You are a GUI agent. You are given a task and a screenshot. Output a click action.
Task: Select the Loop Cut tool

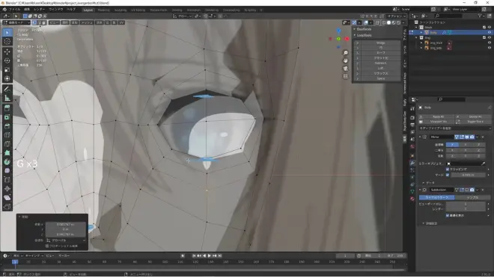[7, 135]
